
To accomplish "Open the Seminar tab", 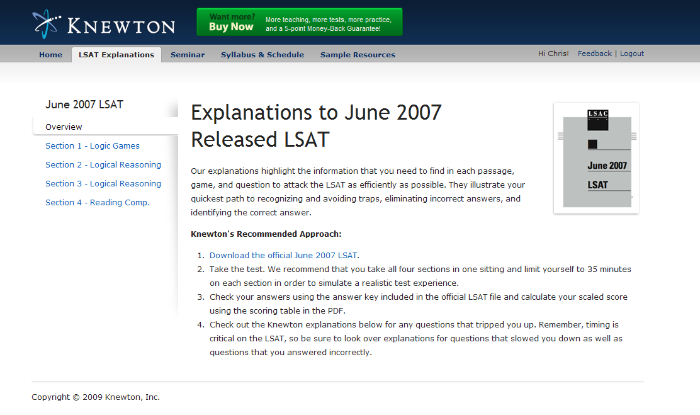I will click(188, 55).
